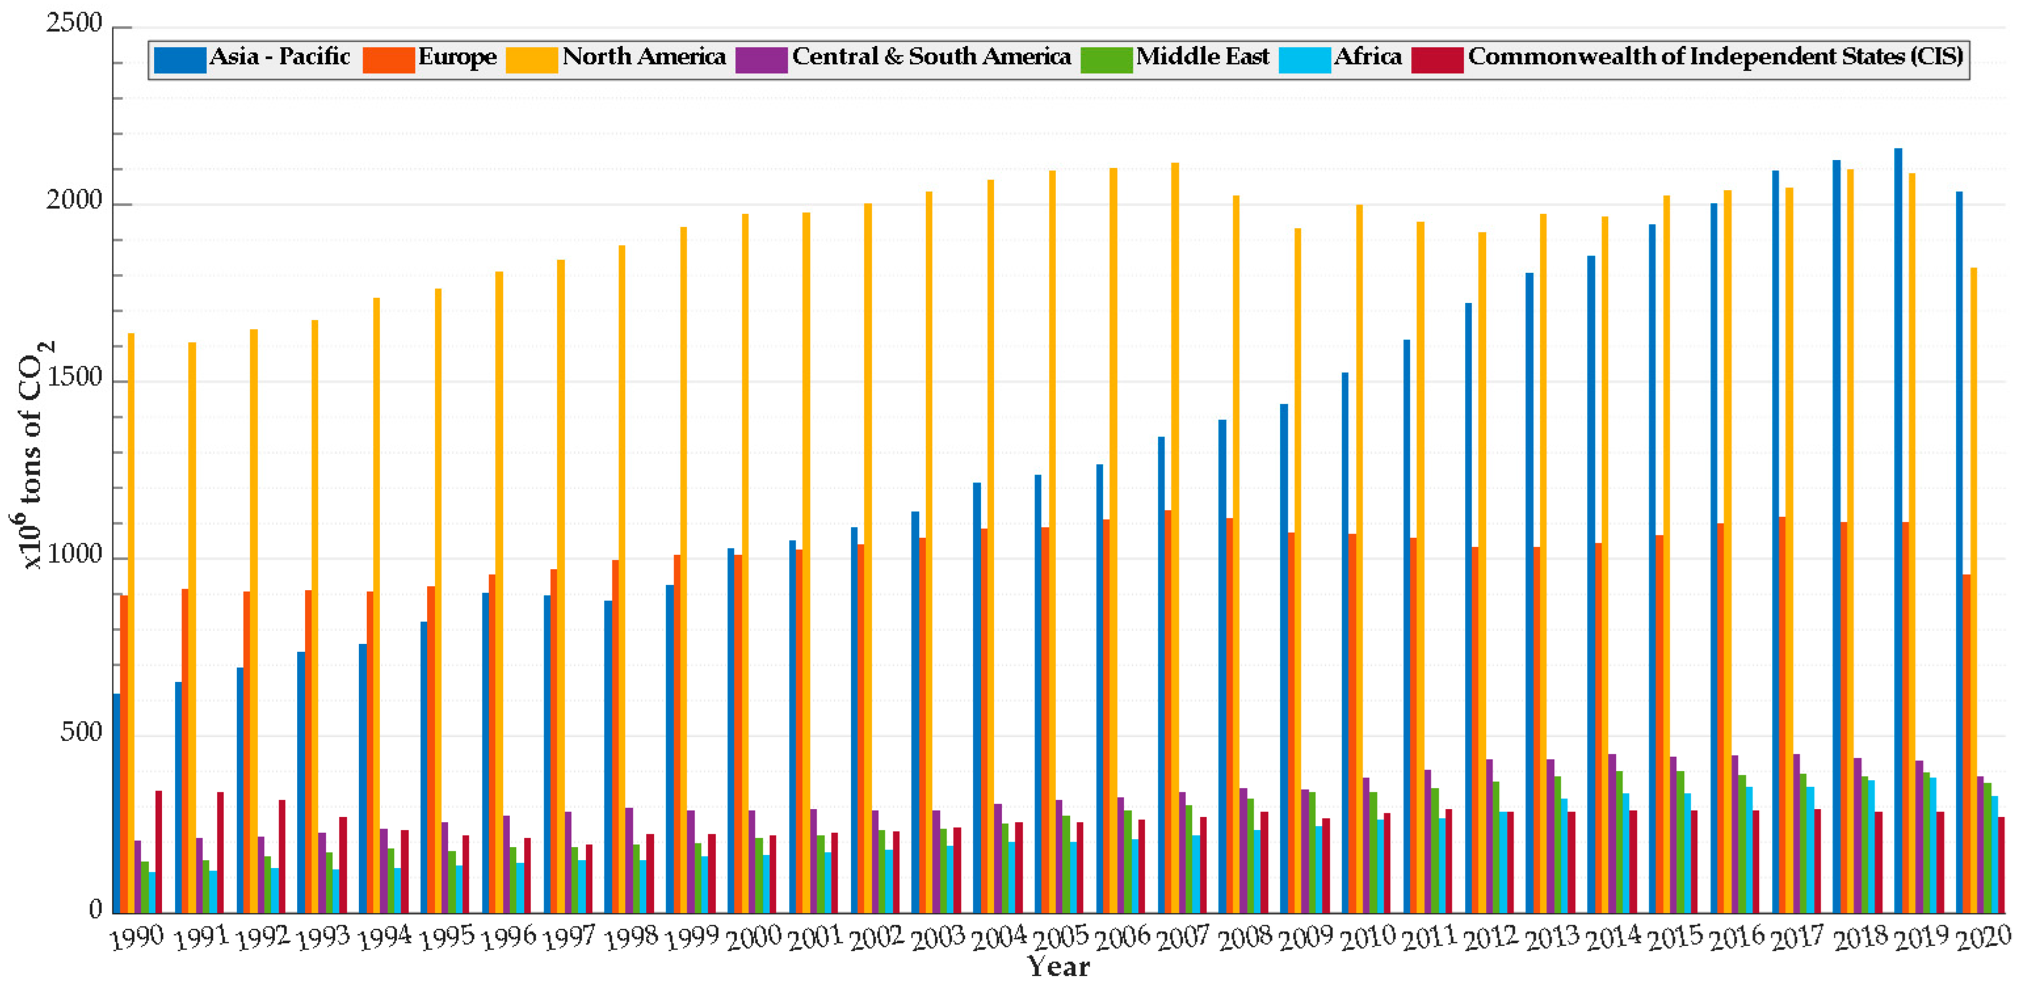The width and height of the screenshot is (2021, 984).
Task: Click the 2005 x-axis year label
Action: 1060,938
